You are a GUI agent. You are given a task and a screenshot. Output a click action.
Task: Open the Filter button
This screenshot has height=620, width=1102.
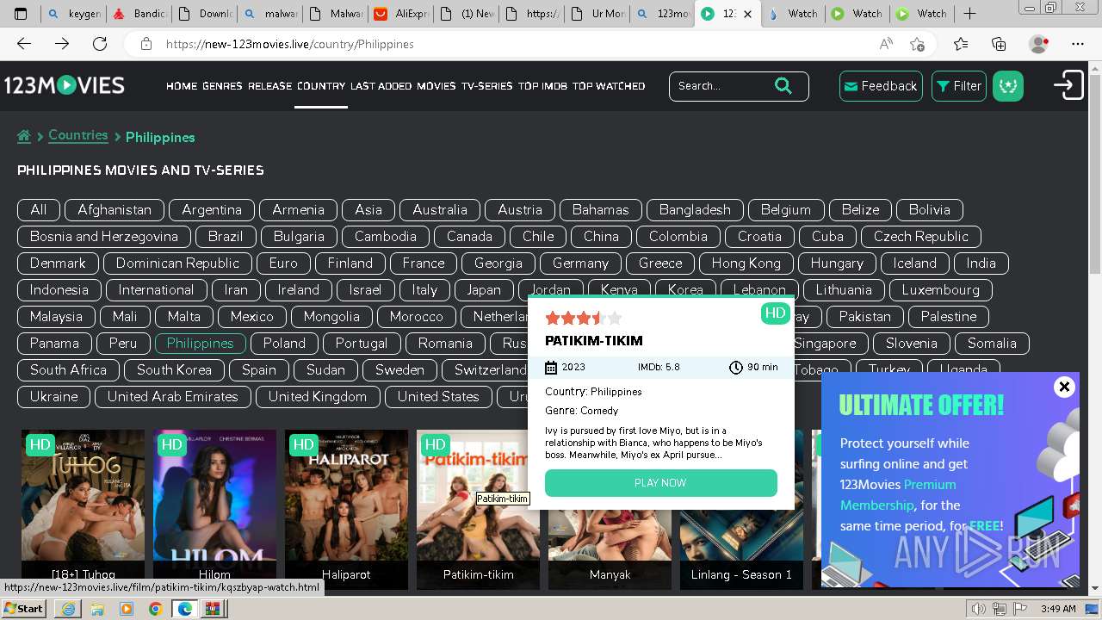(x=959, y=86)
